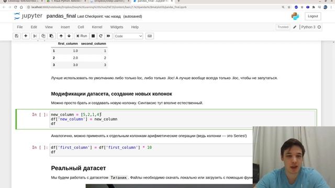Image resolution: width=335 pixels, height=188 pixels.
Task: Click the webcam video overlay
Action: pos(294,157)
